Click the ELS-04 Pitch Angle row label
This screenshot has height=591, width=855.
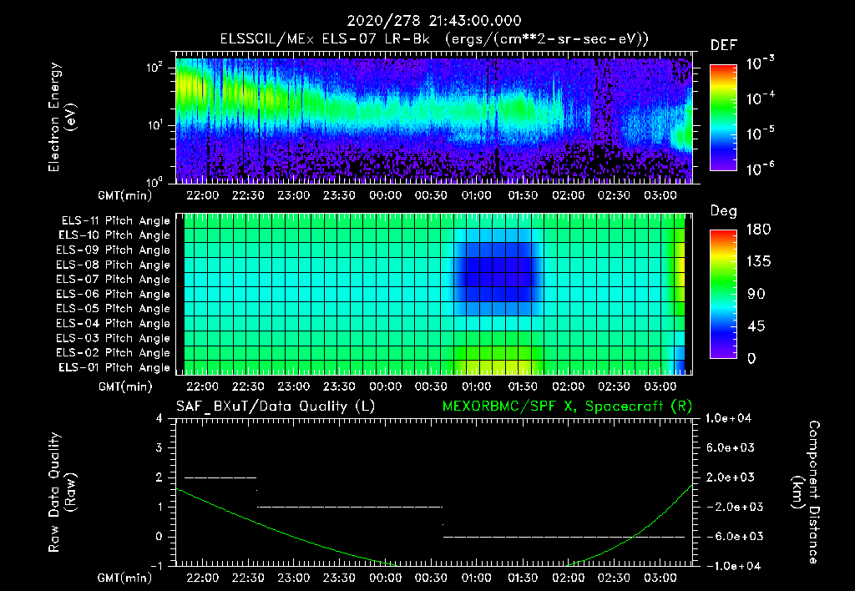113,323
